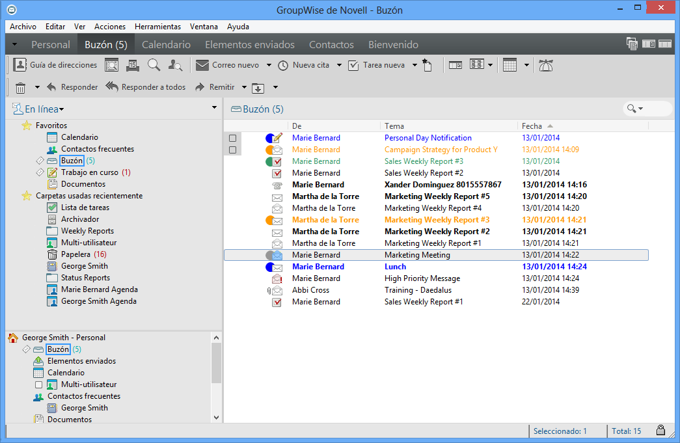Click the find contact person-search icon
This screenshot has height=443, width=680.
pyautogui.click(x=175, y=66)
